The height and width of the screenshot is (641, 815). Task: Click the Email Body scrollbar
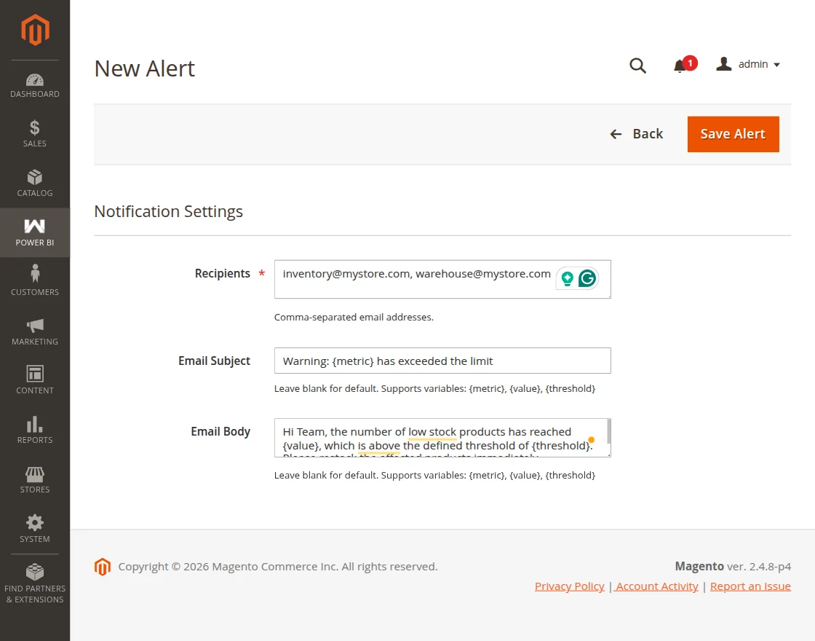(608, 432)
